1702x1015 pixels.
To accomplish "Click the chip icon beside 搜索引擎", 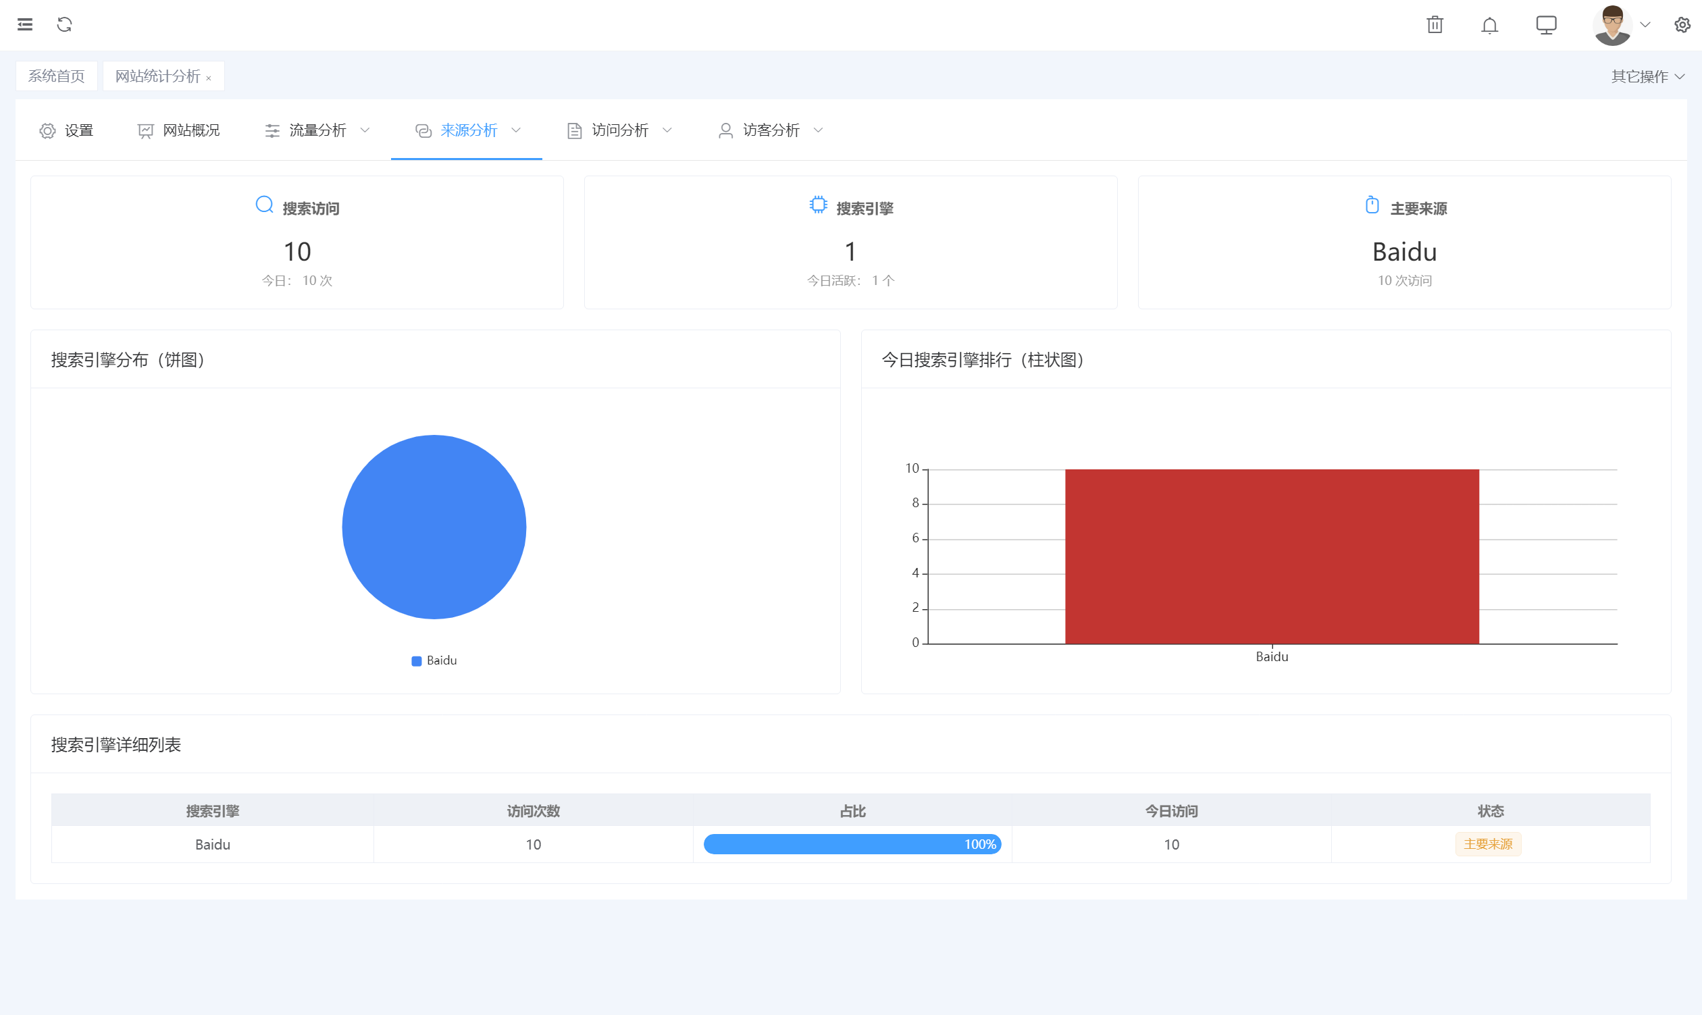I will tap(817, 205).
